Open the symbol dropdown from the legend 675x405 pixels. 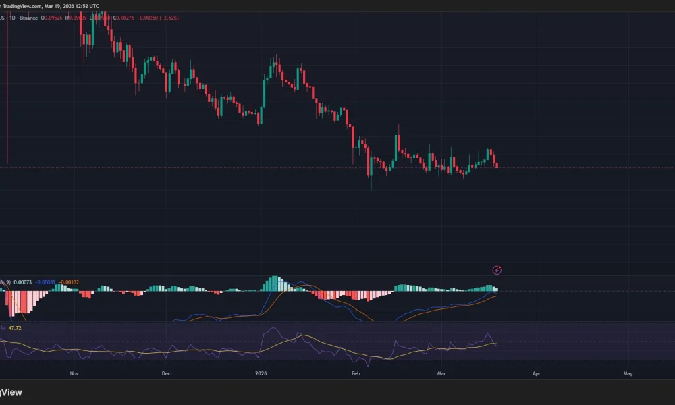[x=2, y=18]
